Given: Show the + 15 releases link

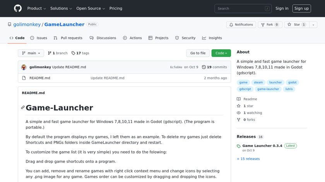Looking at the screenshot, I should pos(248,159).
